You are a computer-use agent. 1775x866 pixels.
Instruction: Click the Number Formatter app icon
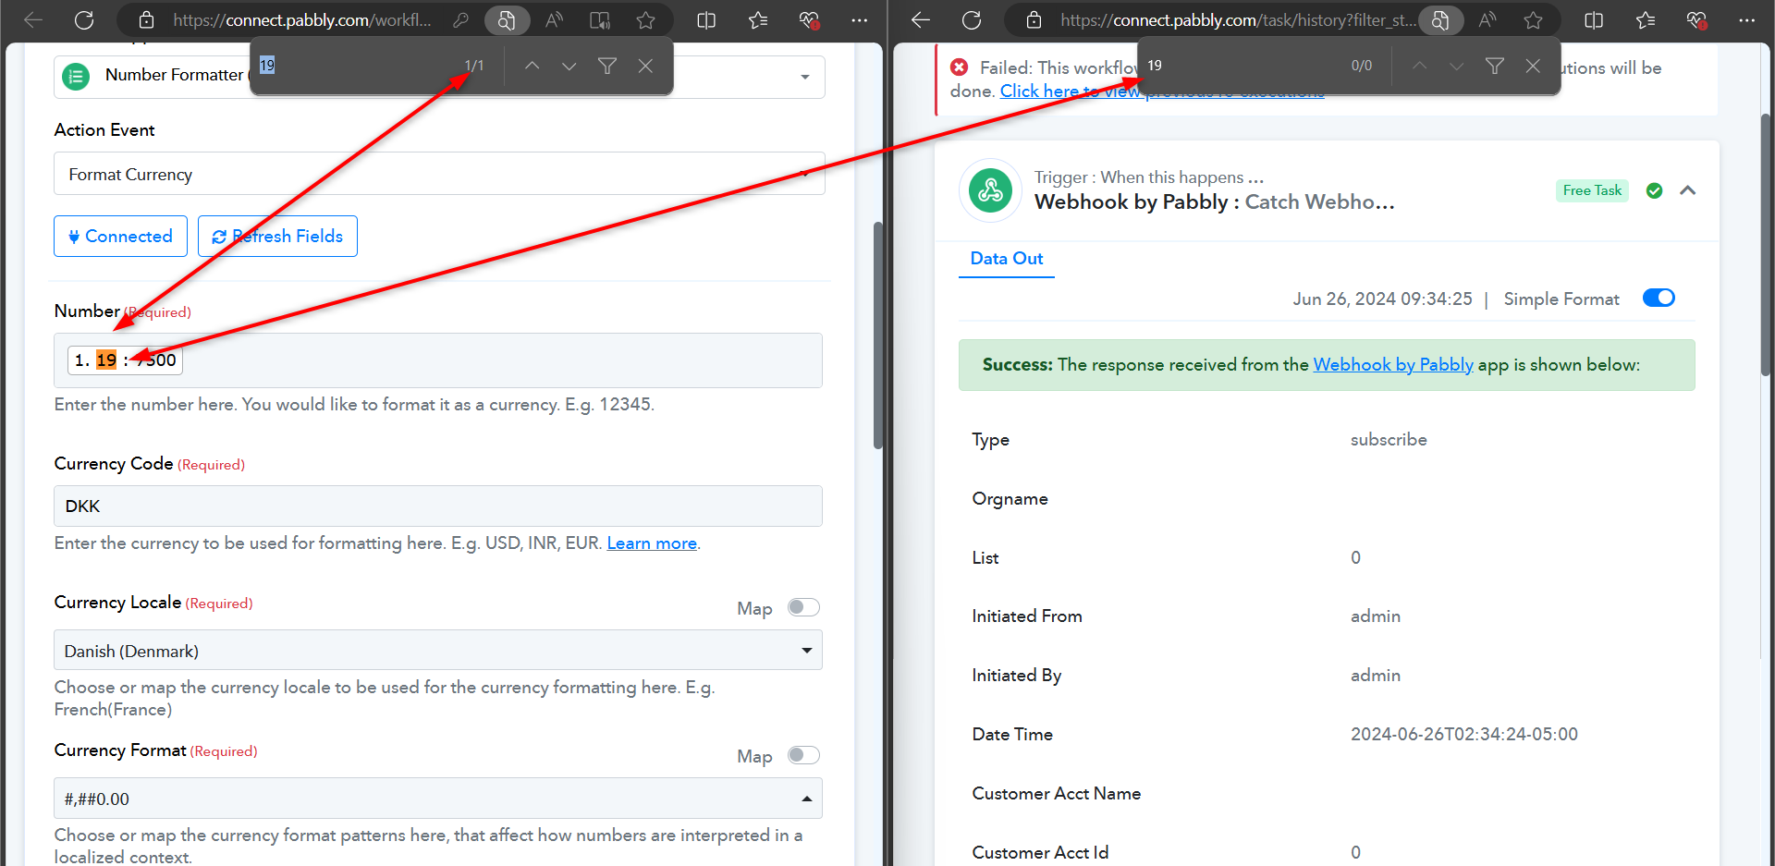coord(76,77)
